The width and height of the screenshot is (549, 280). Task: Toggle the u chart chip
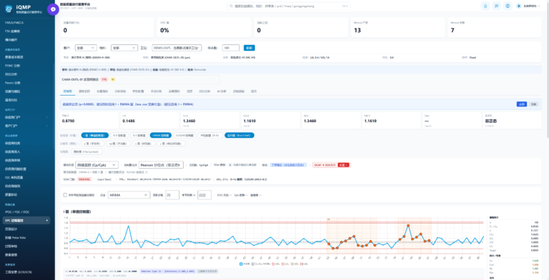(x=172, y=144)
